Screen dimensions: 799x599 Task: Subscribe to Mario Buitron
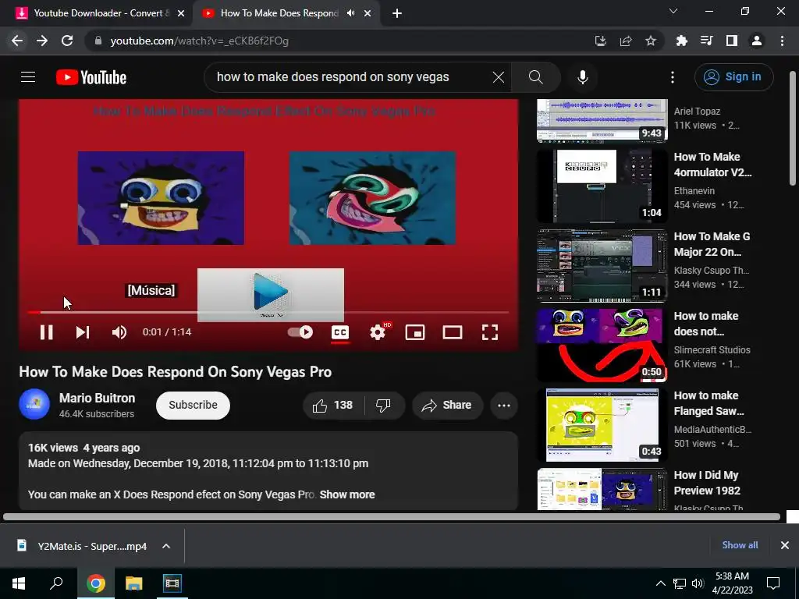(194, 405)
